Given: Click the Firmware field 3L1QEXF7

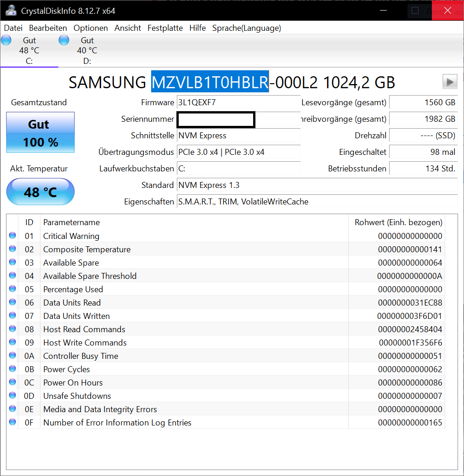Looking at the screenshot, I should pyautogui.click(x=238, y=102).
